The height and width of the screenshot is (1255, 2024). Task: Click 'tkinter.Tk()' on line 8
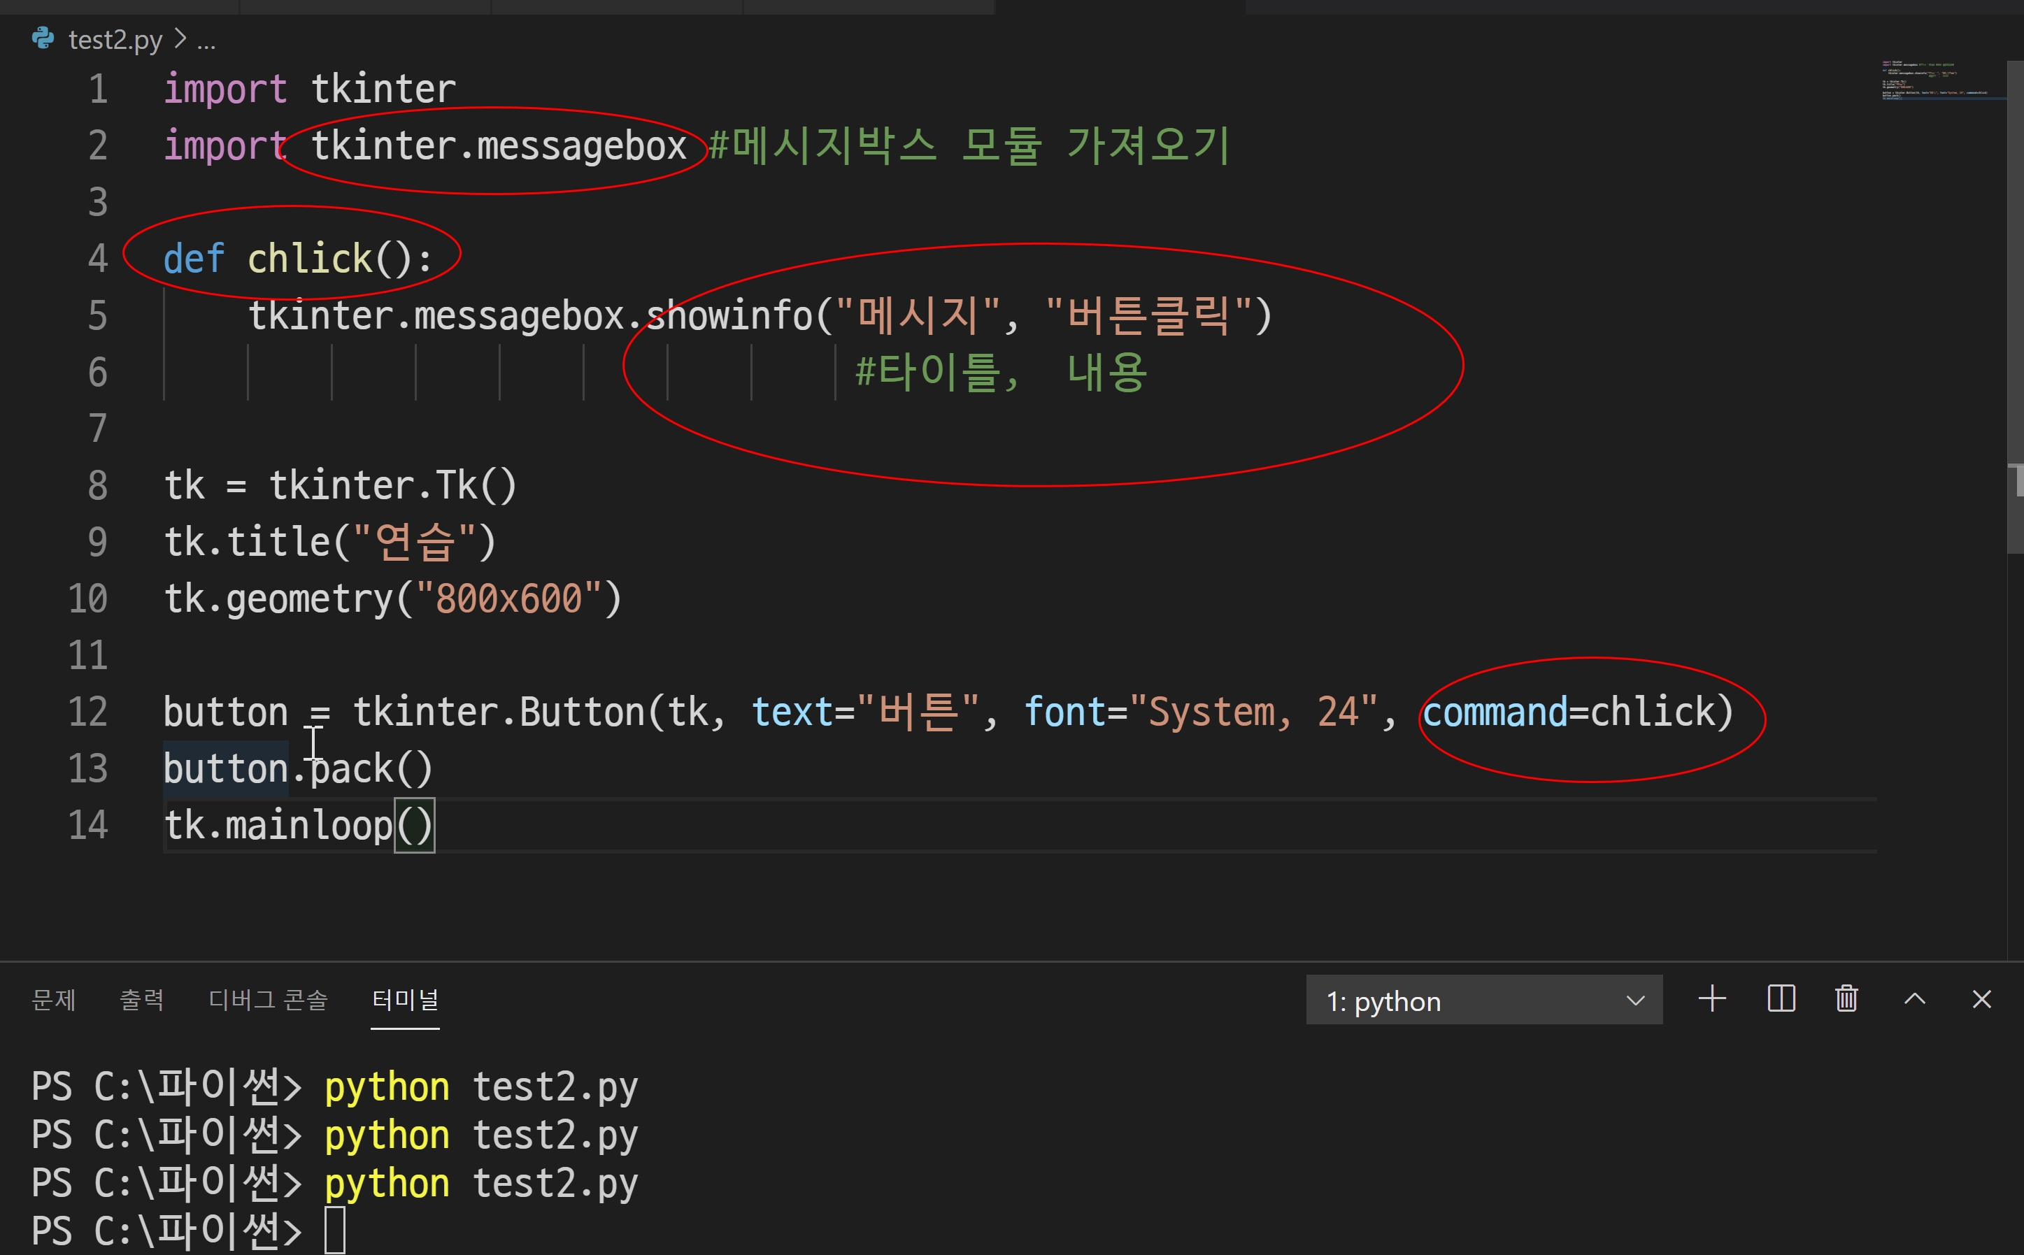pos(392,485)
